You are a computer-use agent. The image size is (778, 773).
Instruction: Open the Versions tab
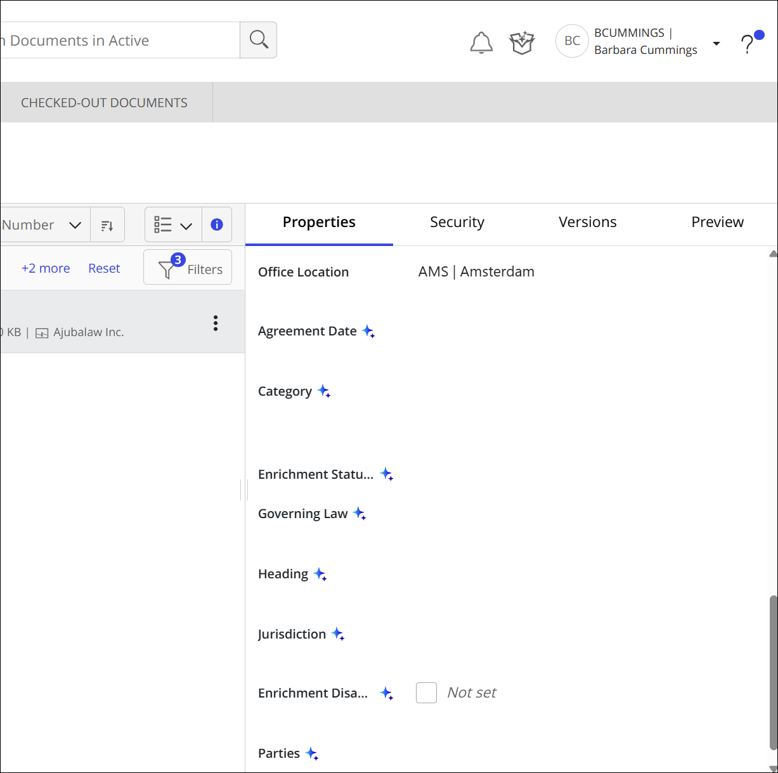point(588,223)
